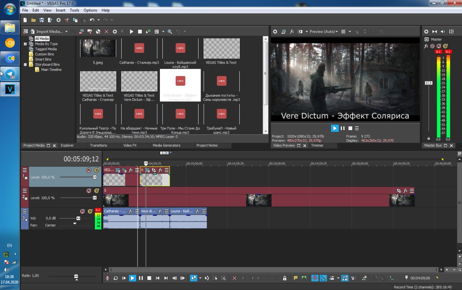Toggle Enable Snapping magnet button
The height and width of the screenshot is (290, 462).
tap(315, 278)
